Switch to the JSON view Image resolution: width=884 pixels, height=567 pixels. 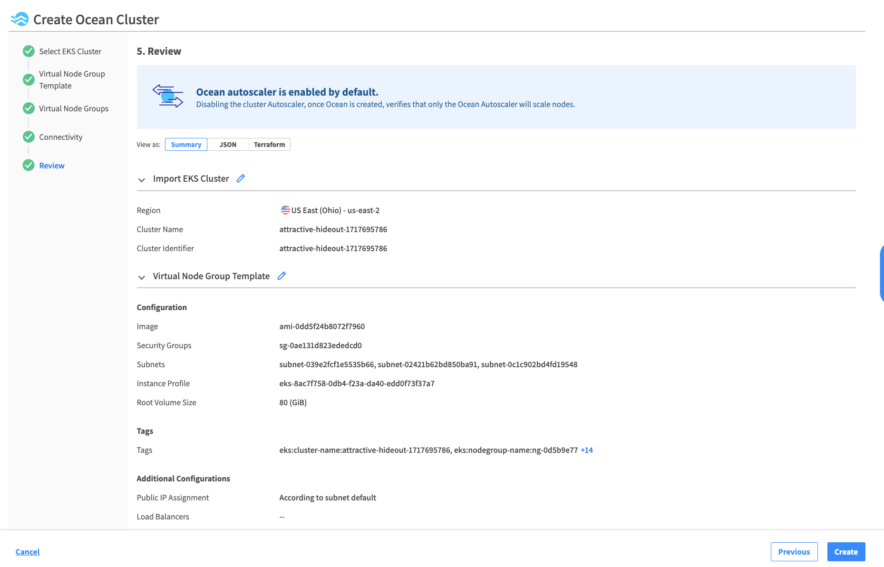[228, 145]
